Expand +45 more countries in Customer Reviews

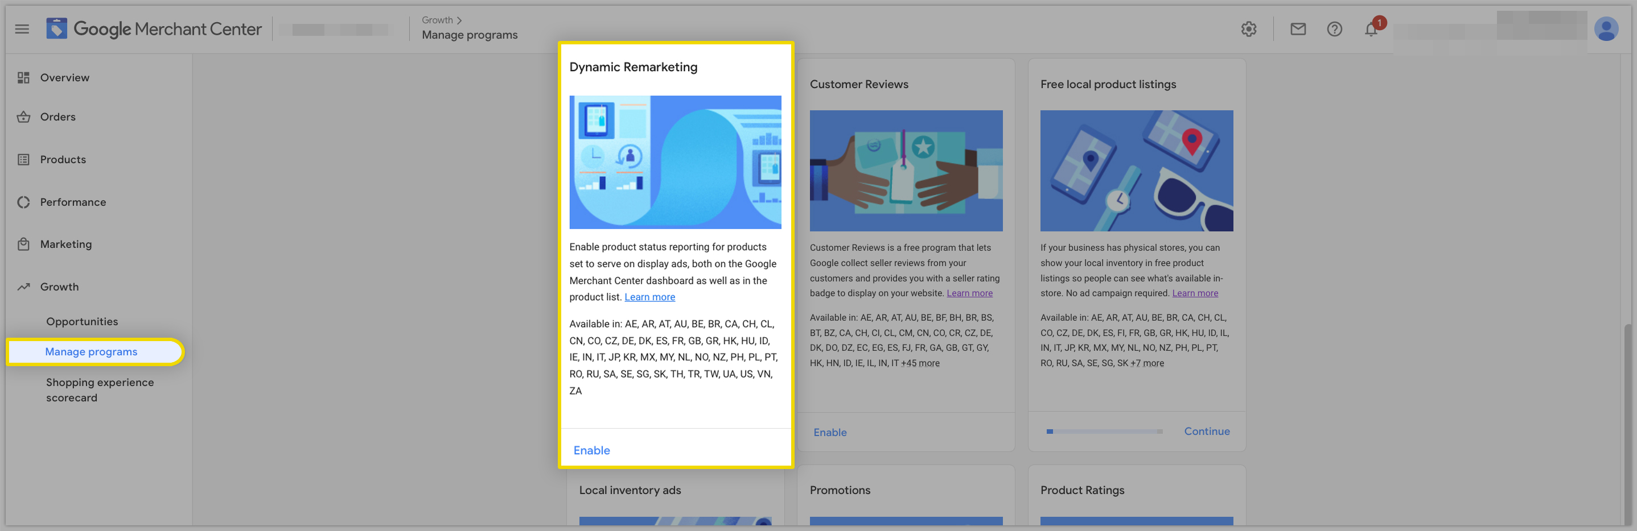(920, 363)
